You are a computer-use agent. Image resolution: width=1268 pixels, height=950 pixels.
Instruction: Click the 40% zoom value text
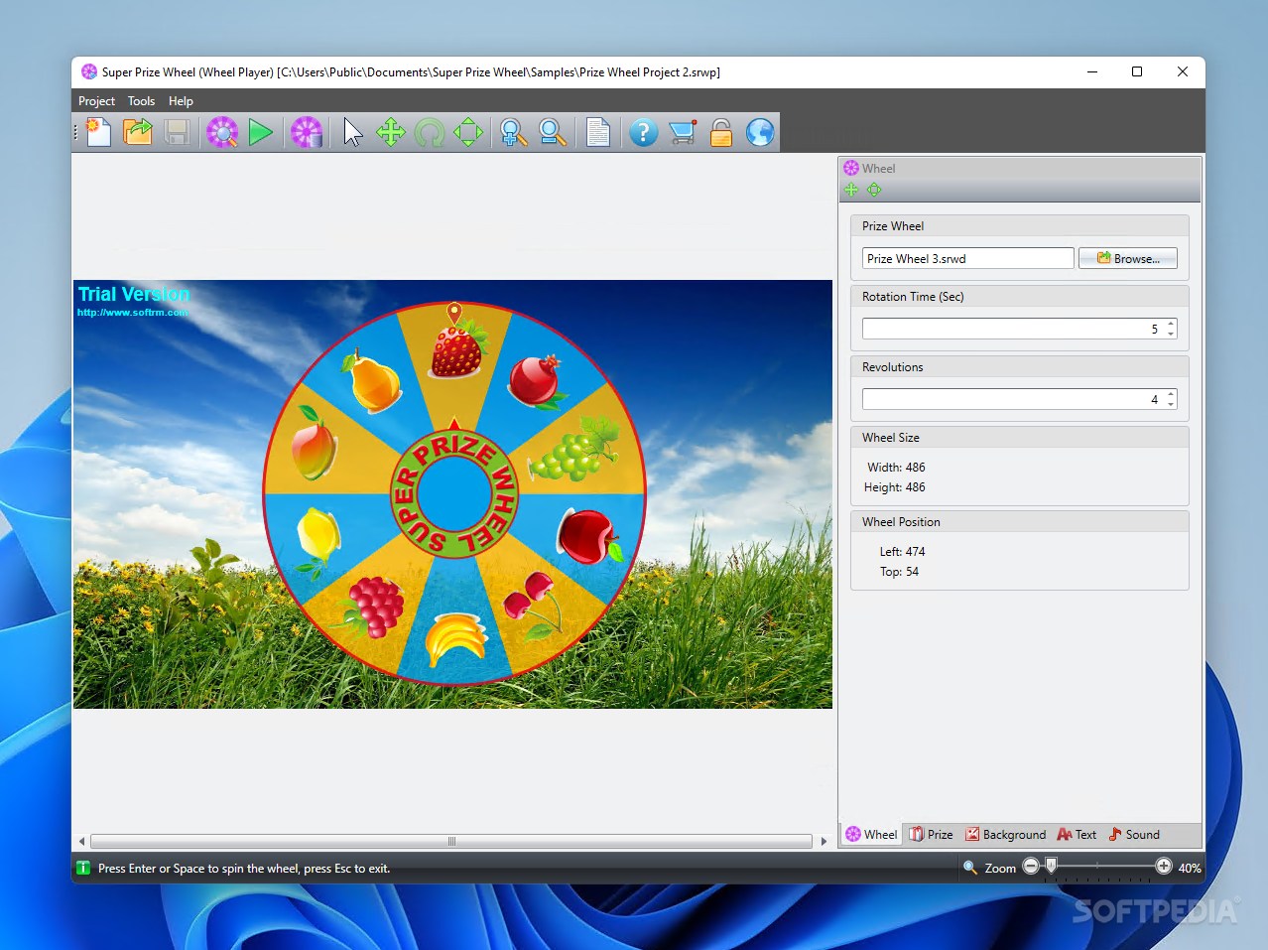(x=1189, y=868)
